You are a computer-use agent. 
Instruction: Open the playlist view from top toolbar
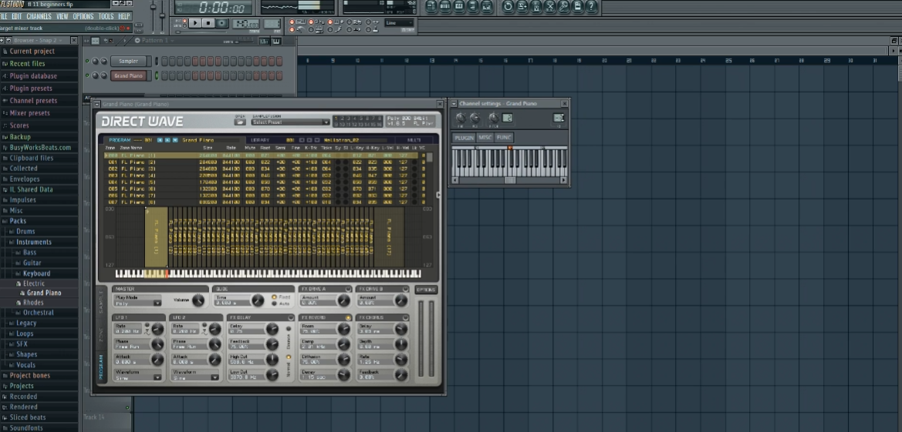[x=431, y=6]
